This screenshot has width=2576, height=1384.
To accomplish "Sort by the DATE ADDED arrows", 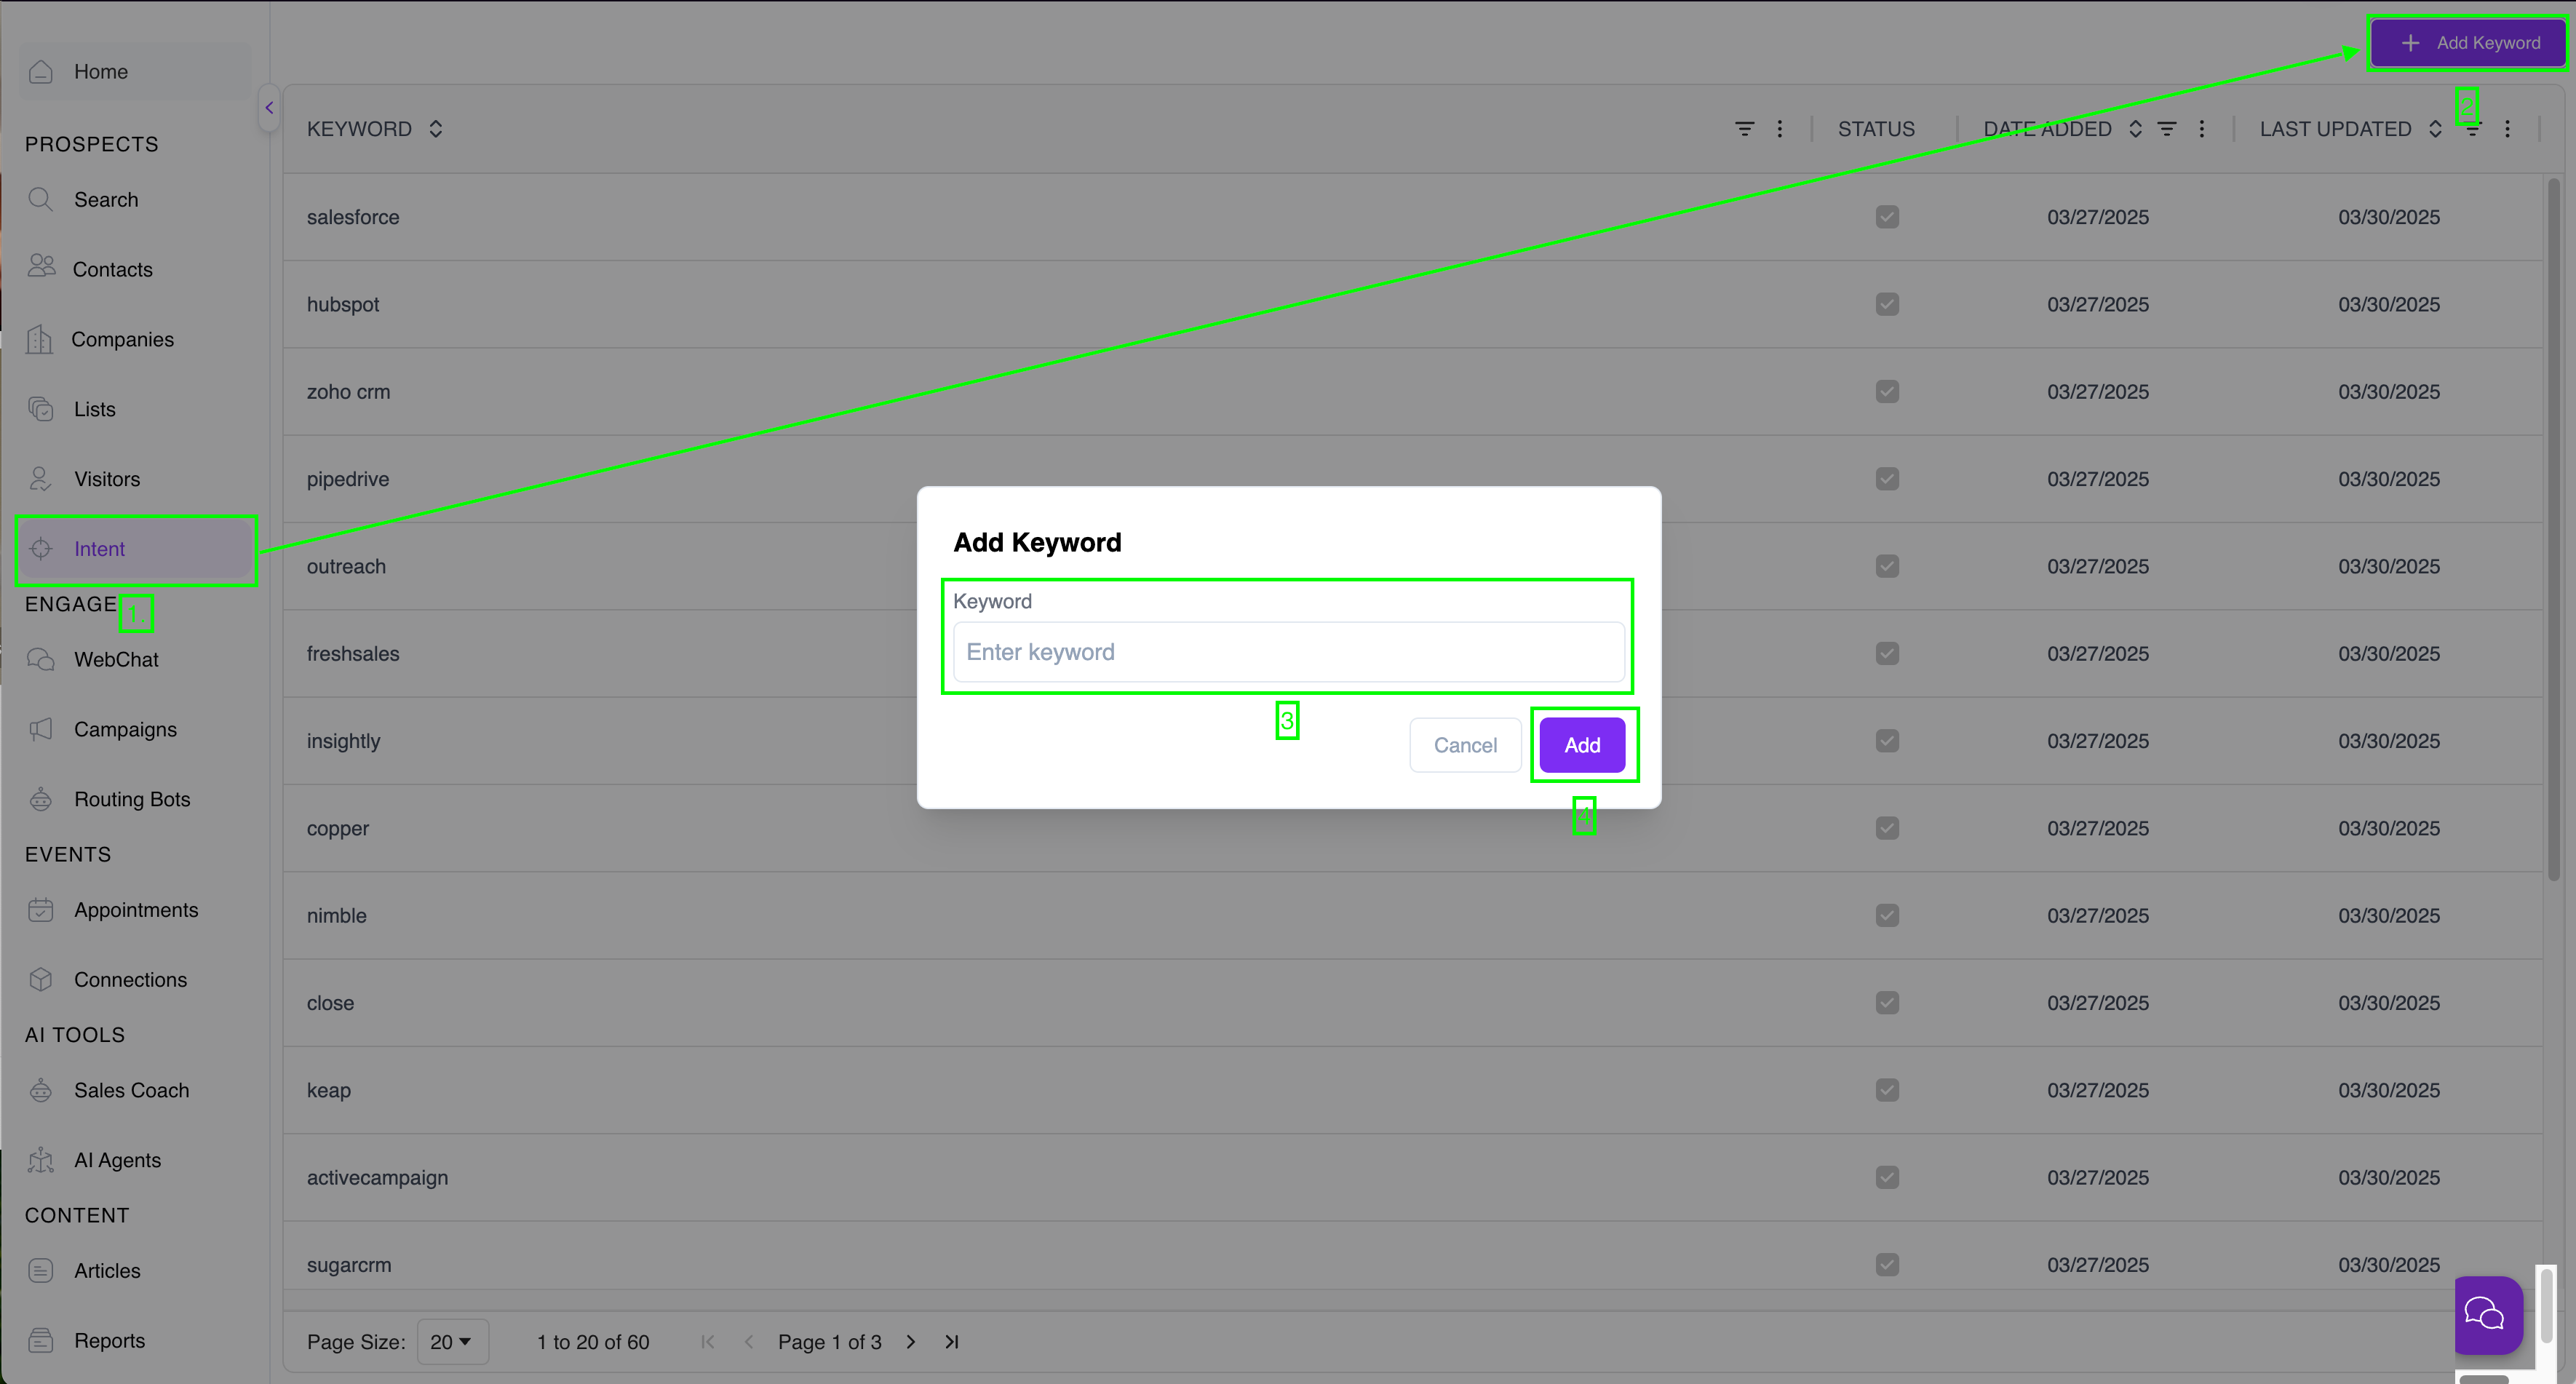I will 2135,129.
